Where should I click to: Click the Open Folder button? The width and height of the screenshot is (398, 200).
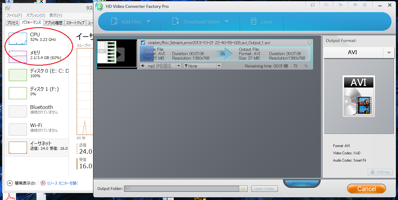264,189
